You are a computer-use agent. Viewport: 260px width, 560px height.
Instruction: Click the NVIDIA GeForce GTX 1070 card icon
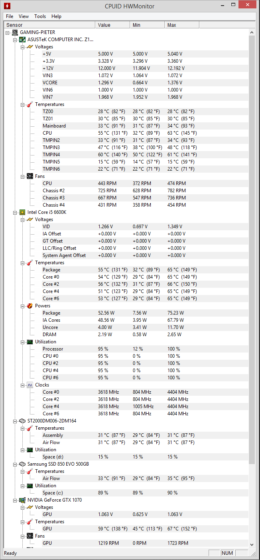pos(22,500)
